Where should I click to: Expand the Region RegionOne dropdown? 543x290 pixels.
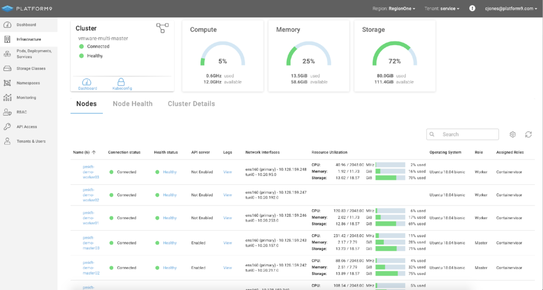(394, 8)
